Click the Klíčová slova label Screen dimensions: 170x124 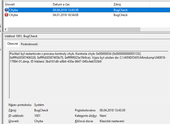(84, 121)
